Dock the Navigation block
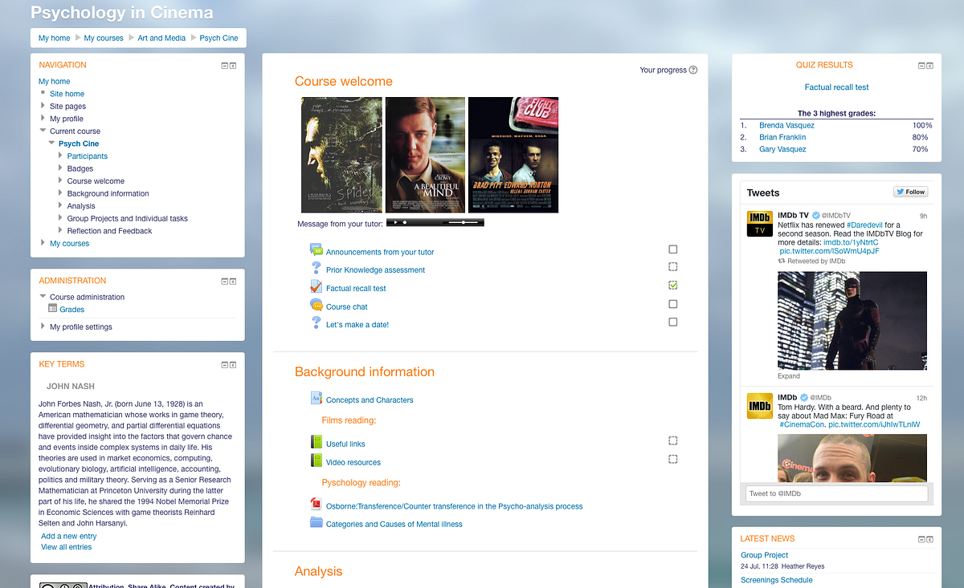Image resolution: width=964 pixels, height=588 pixels. point(233,66)
